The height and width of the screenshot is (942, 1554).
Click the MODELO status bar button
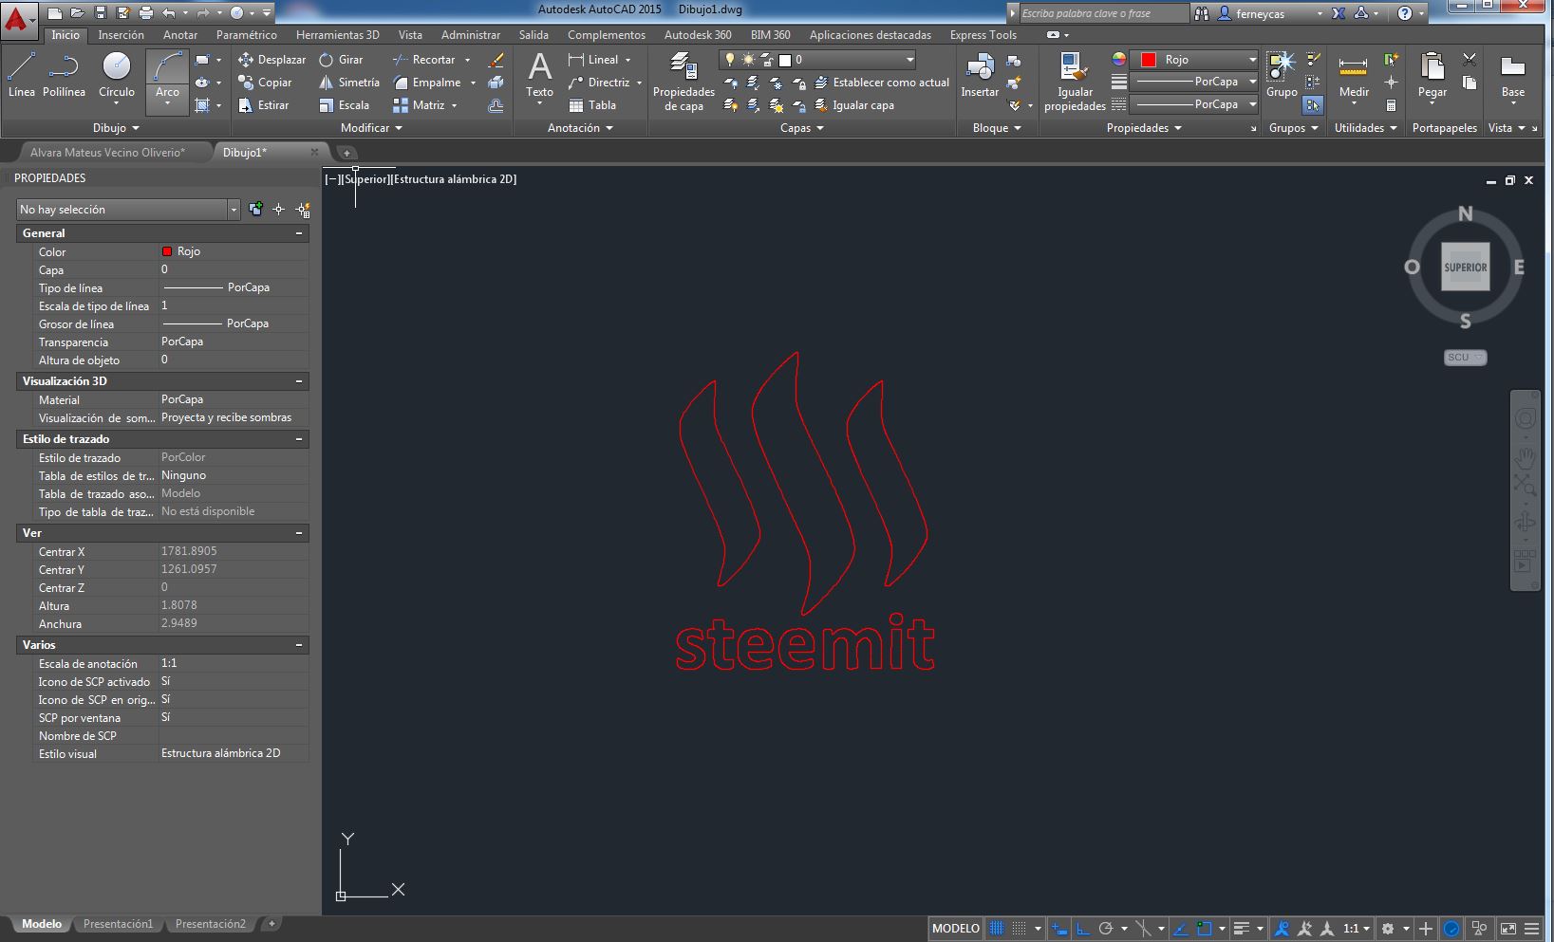tap(955, 929)
